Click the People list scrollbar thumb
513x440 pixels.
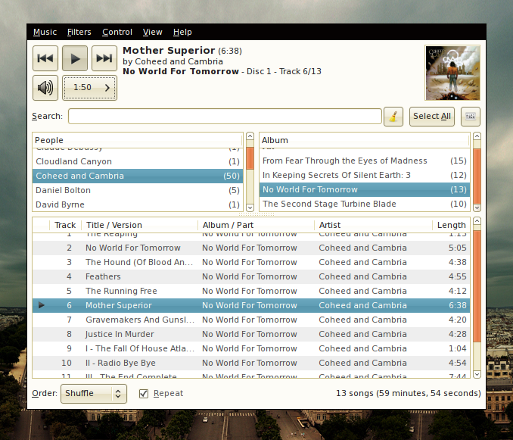[250, 158]
